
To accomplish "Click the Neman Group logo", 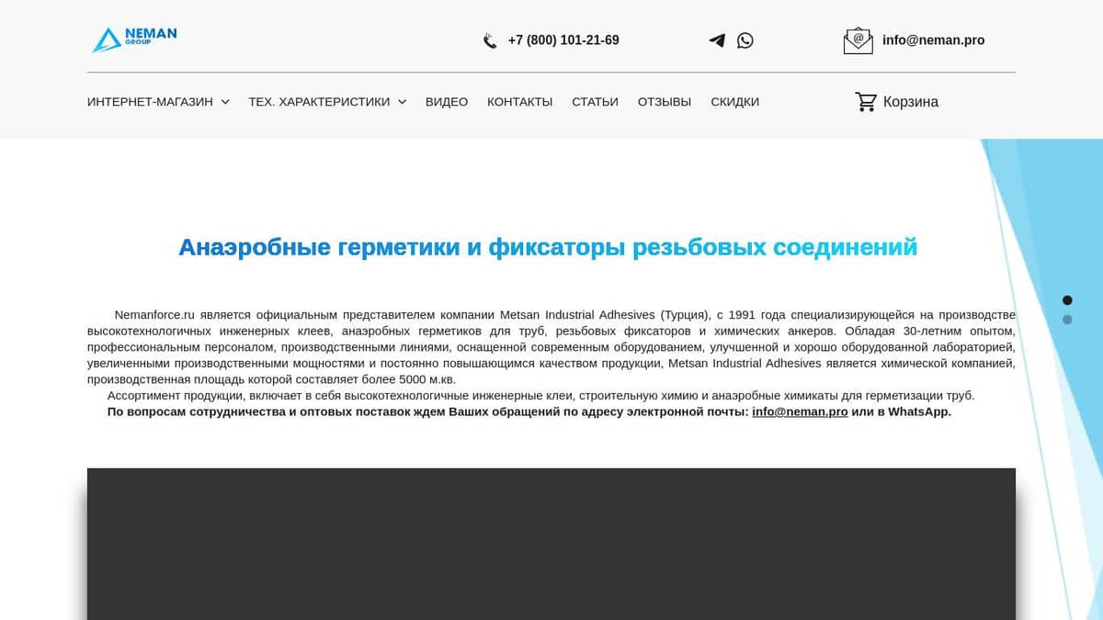I will [x=134, y=39].
